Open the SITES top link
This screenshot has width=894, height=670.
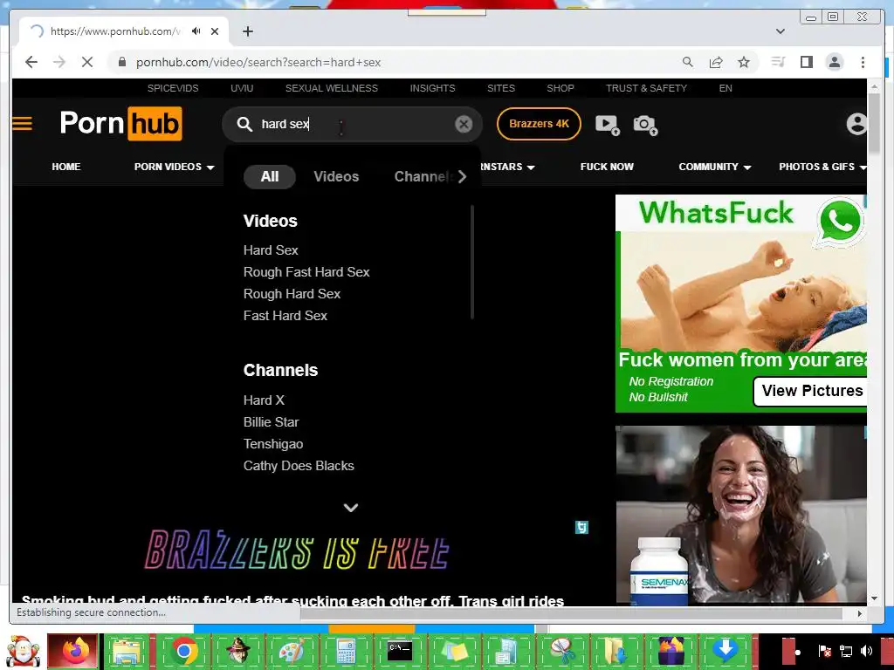[500, 88]
